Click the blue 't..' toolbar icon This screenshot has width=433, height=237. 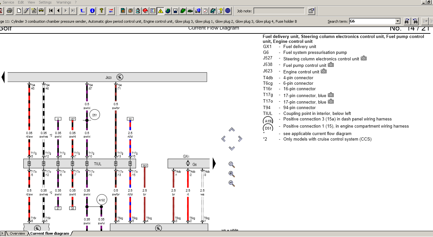coord(83,11)
